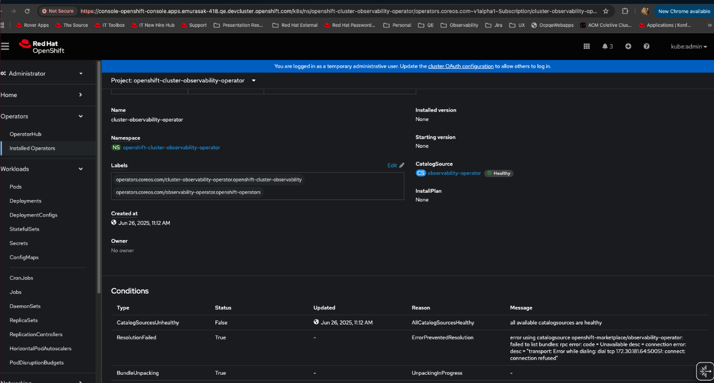
Task: Open the browser extensions puzzle icon
Action: (x=625, y=11)
